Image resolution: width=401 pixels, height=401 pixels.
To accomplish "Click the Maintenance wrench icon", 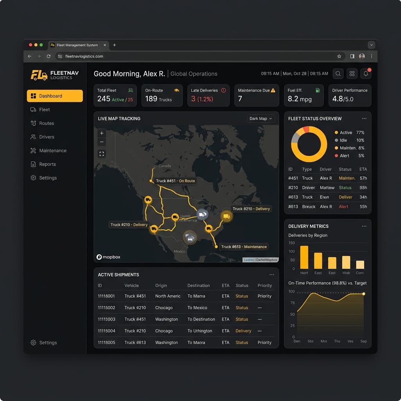I will point(33,150).
